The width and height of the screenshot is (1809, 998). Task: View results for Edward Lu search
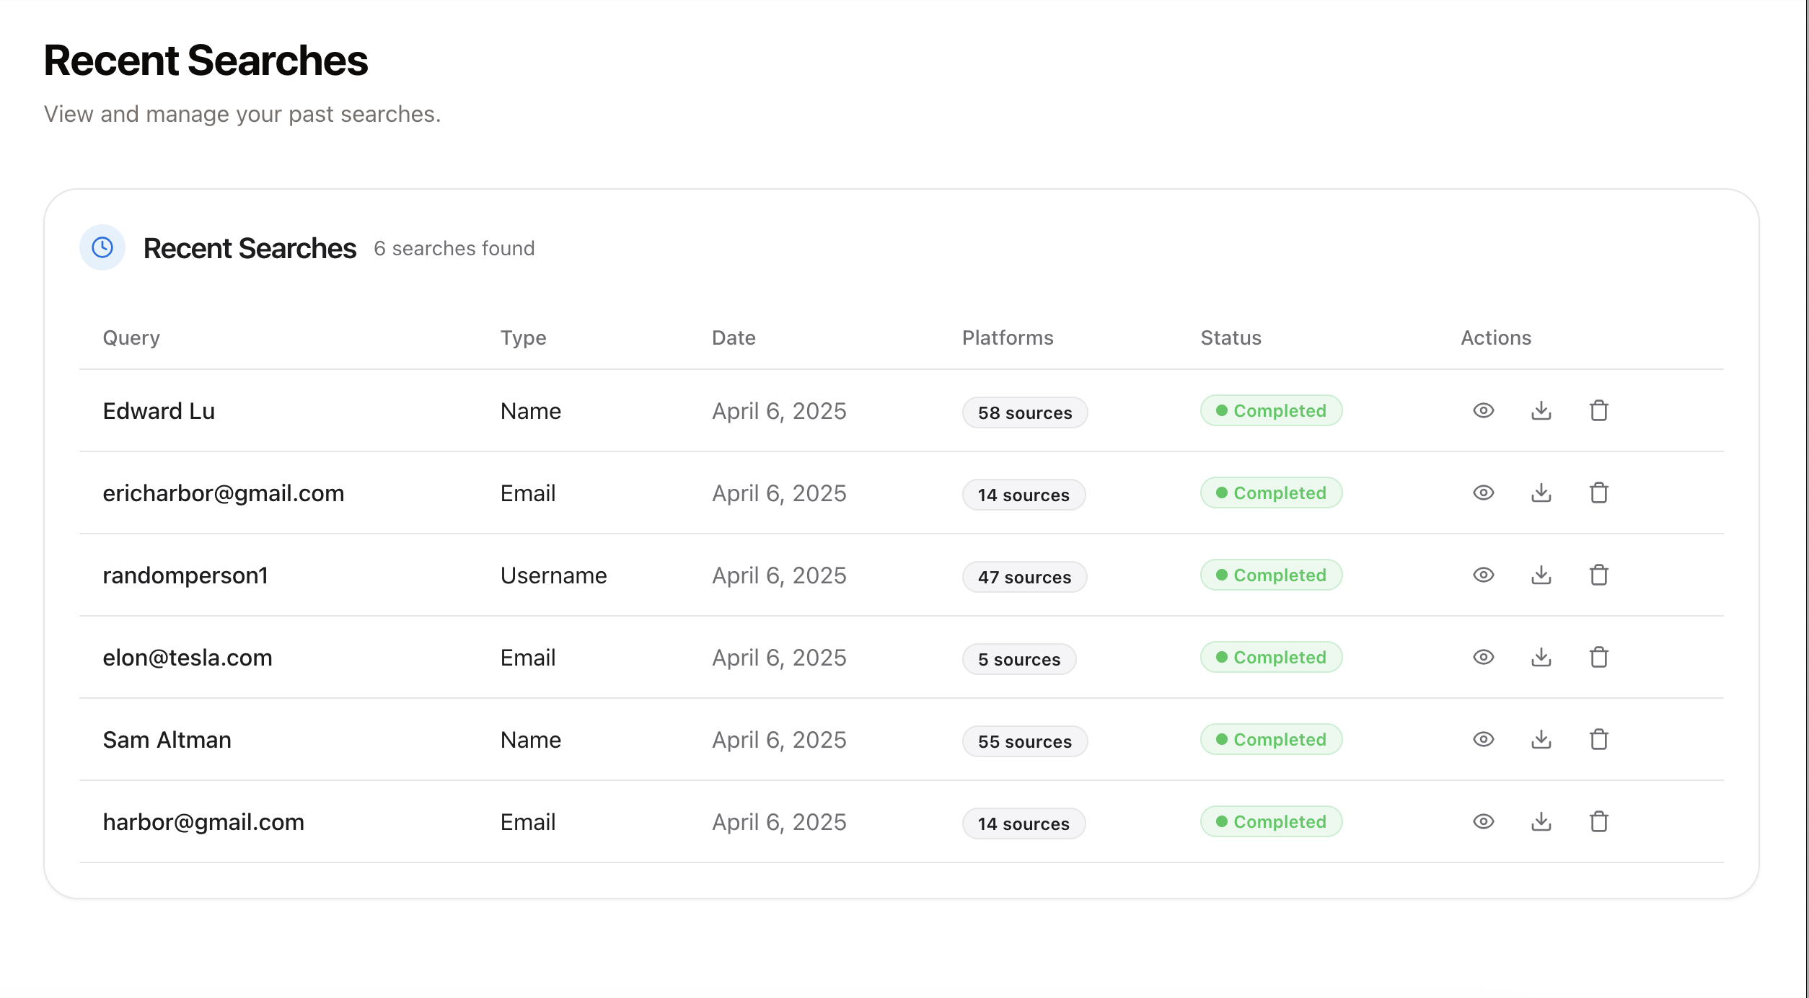1483,411
